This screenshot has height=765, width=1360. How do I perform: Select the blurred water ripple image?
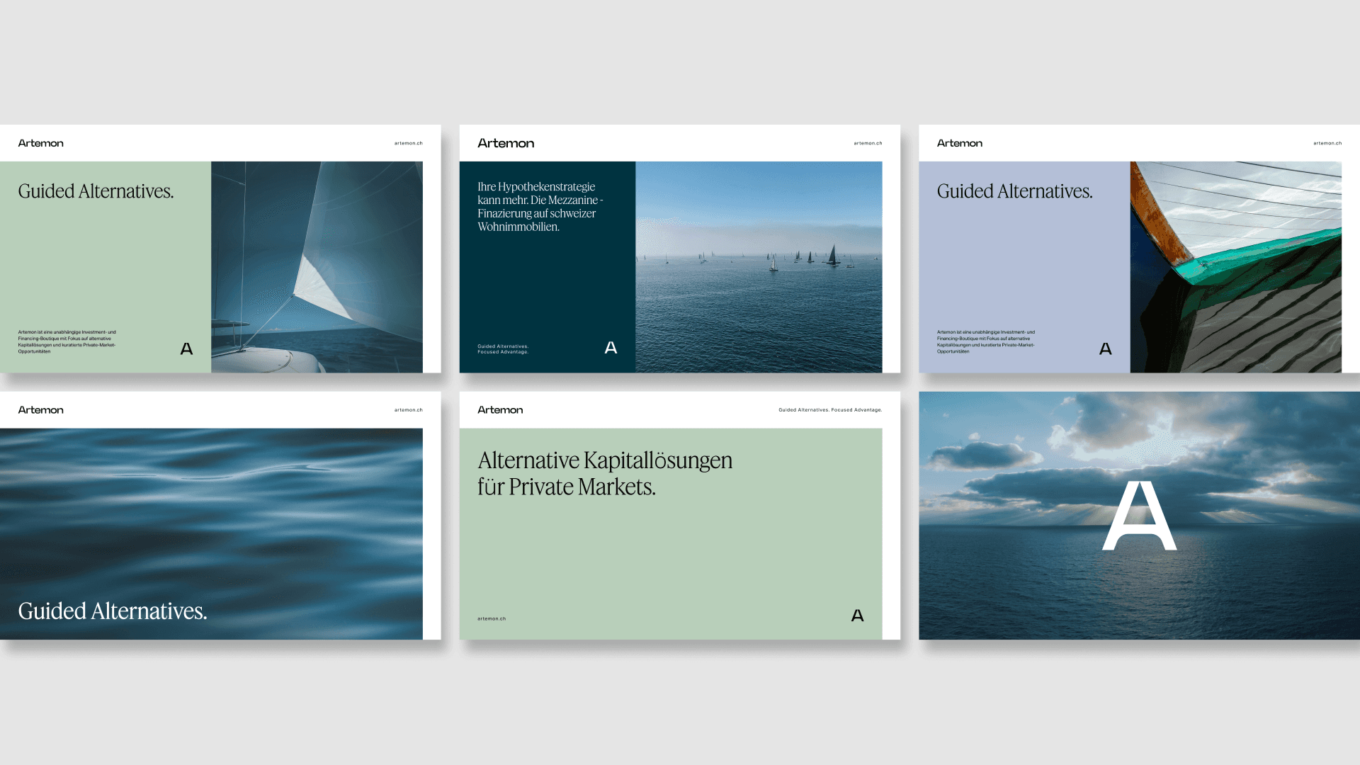(x=211, y=533)
